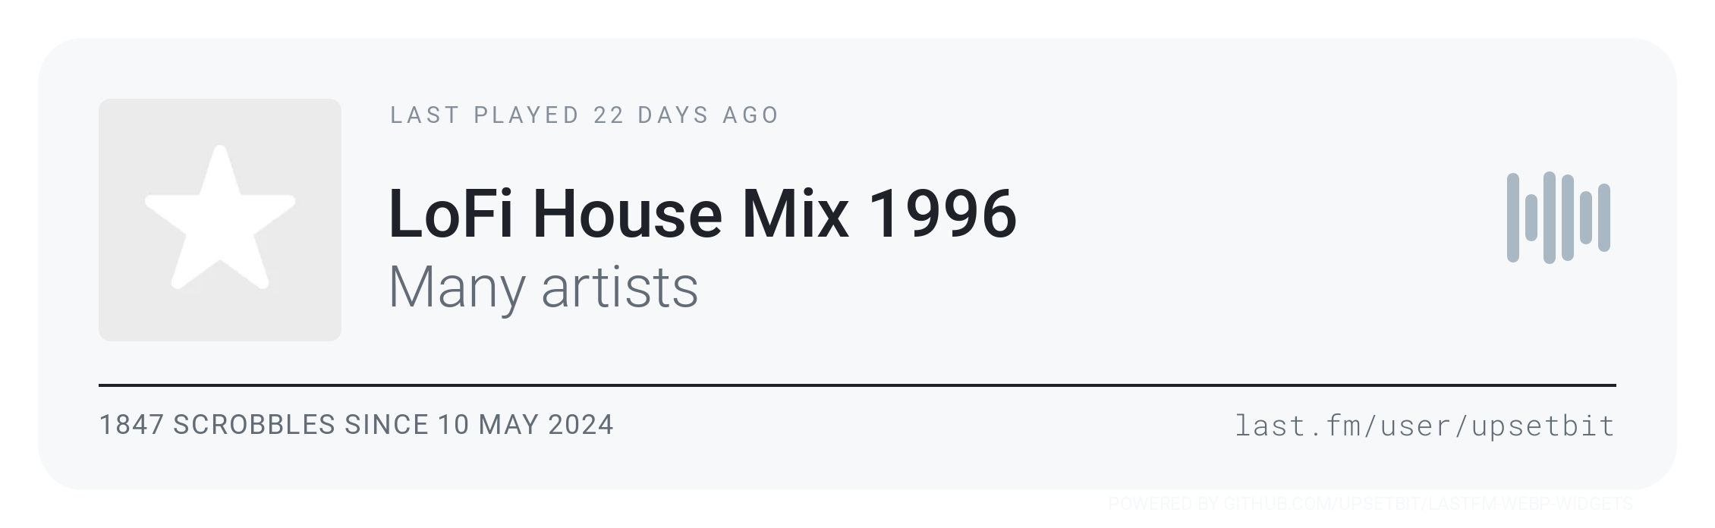The height and width of the screenshot is (528, 1715).
Task: Click the 1847 SCROBBLES count
Action: (x=217, y=425)
